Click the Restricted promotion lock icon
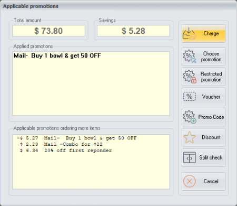The image size is (237, 206). 190,77
